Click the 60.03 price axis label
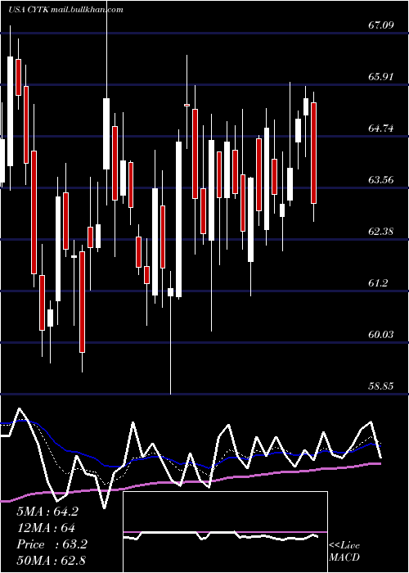The width and height of the screenshot is (409, 573). (381, 335)
